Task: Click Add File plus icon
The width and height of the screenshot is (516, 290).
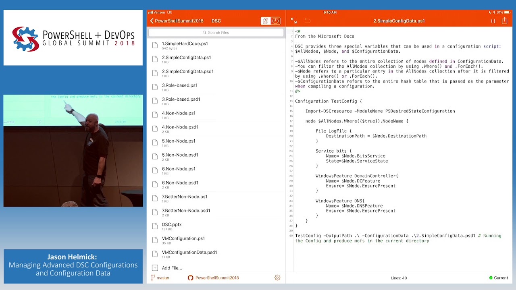Action: (155, 268)
